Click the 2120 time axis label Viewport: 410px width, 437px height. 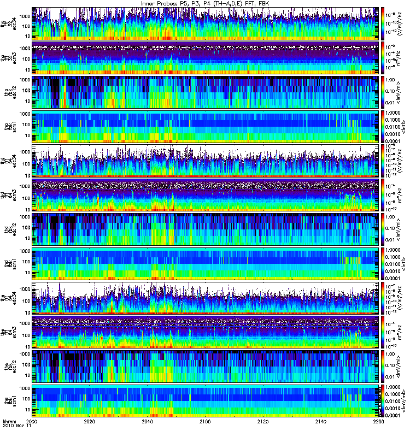pos(263,422)
